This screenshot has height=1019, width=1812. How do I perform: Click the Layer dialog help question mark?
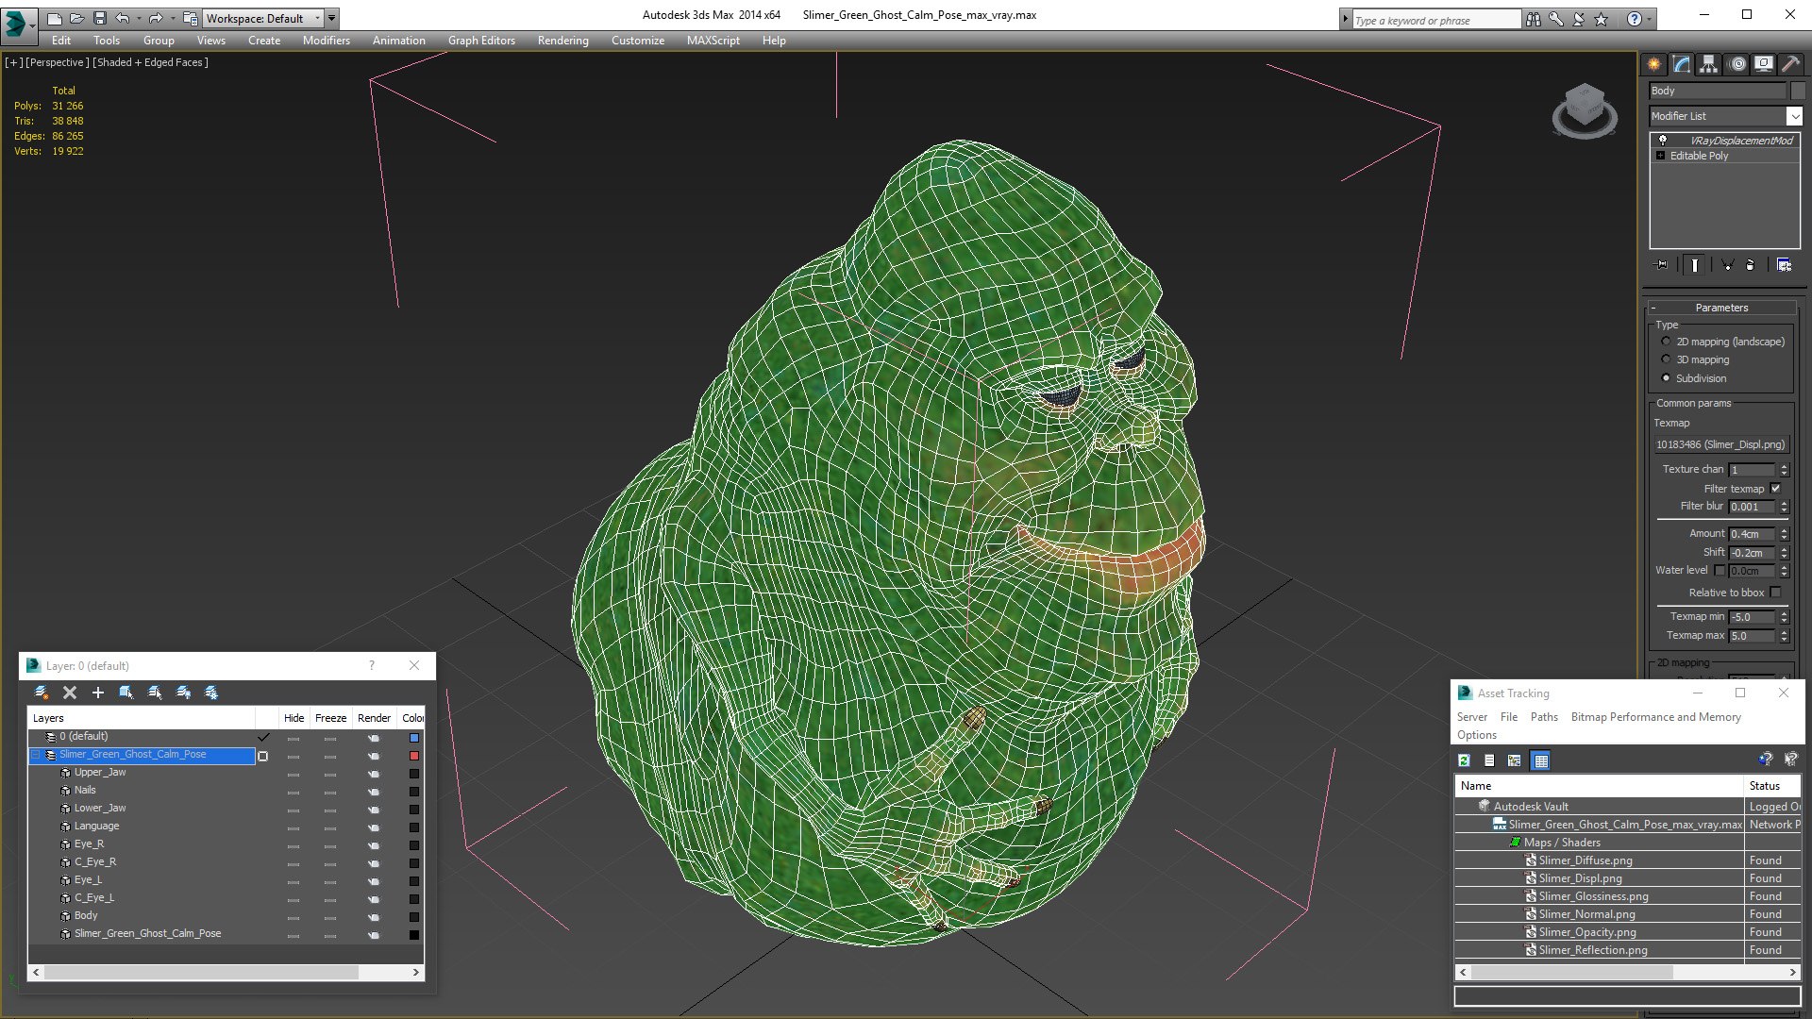[x=371, y=665]
